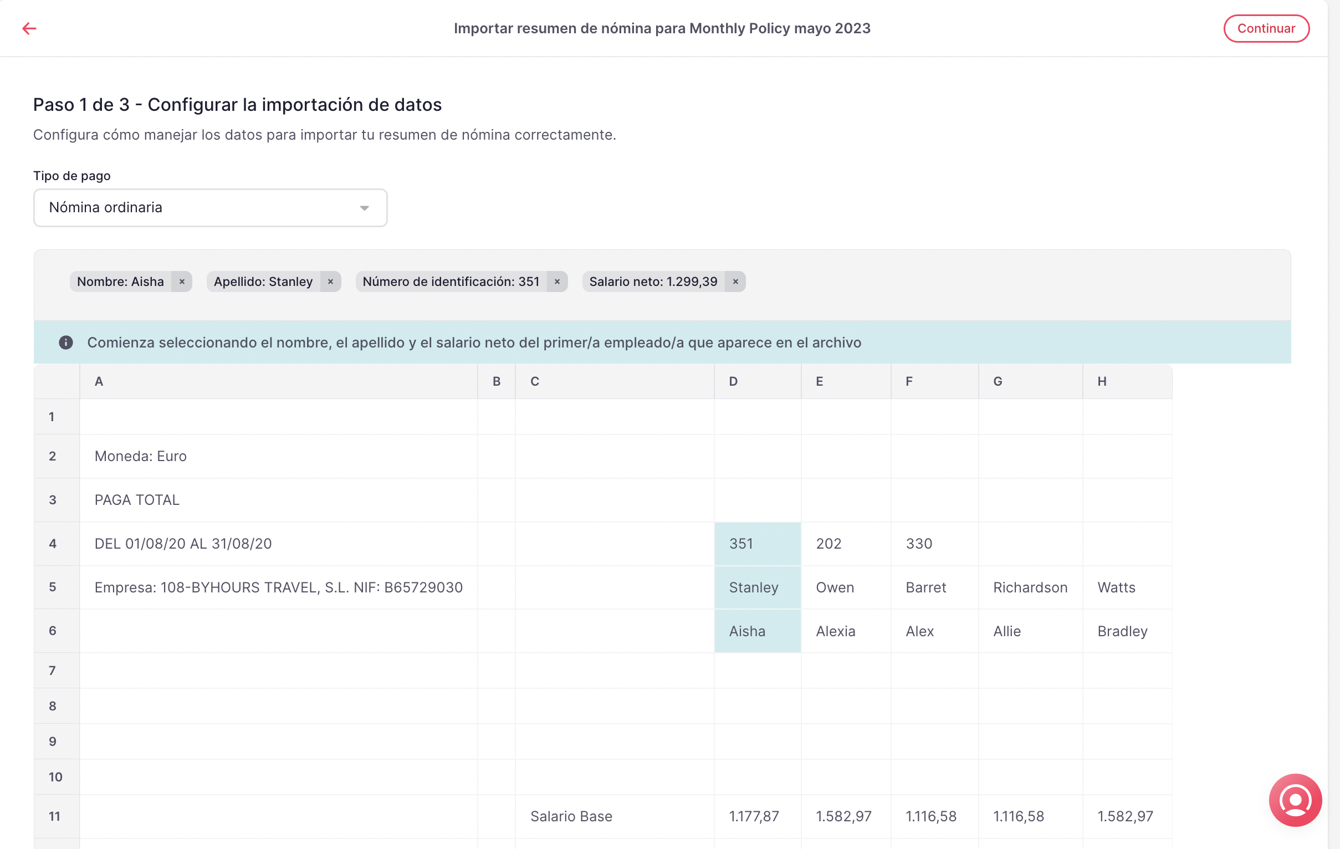
Task: Select the Aisha name cell
Action: (758, 631)
